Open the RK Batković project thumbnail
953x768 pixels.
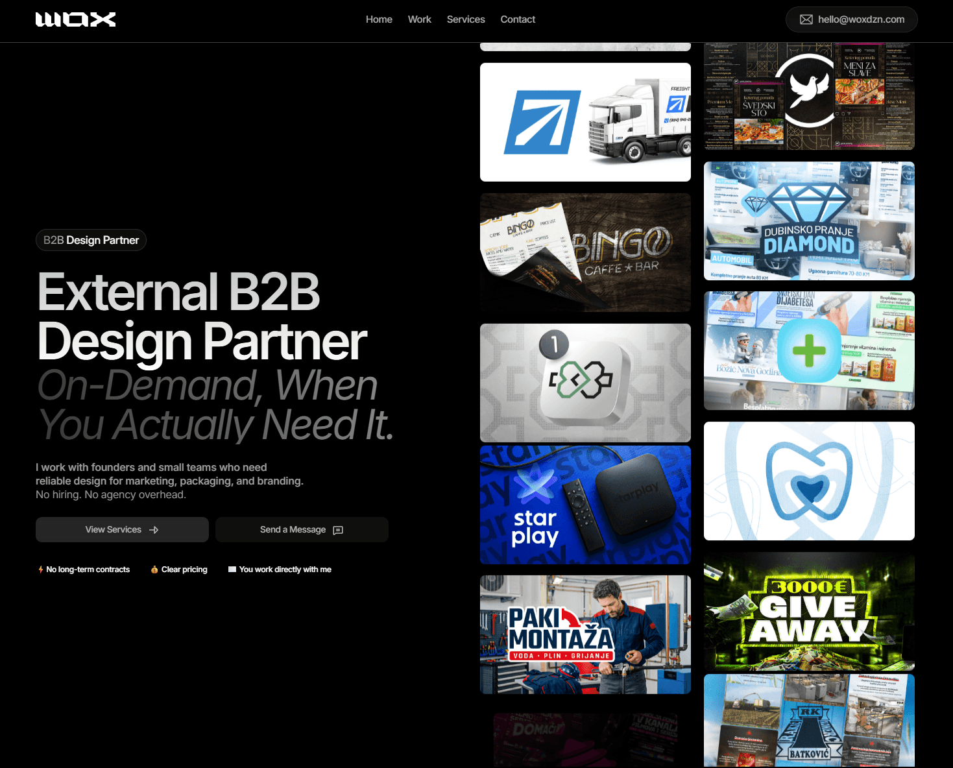tap(809, 721)
